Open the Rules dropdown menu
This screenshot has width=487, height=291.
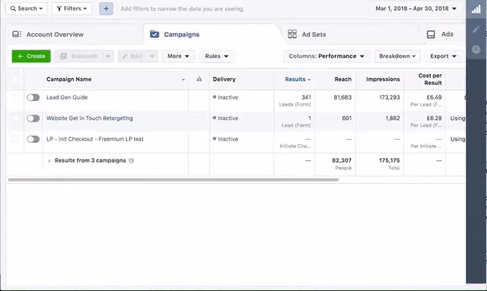217,56
